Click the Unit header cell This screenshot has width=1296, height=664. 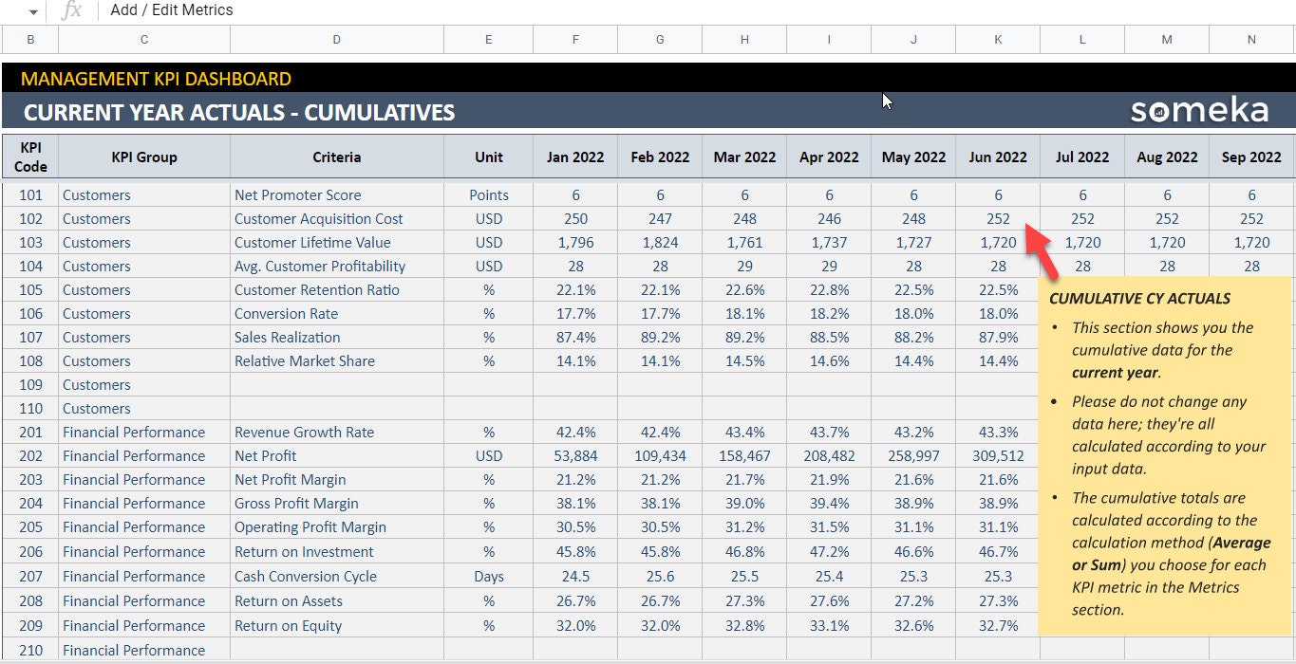click(x=489, y=157)
